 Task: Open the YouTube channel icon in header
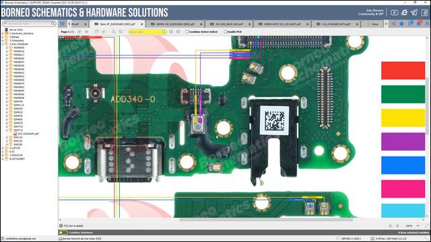[x=395, y=12]
